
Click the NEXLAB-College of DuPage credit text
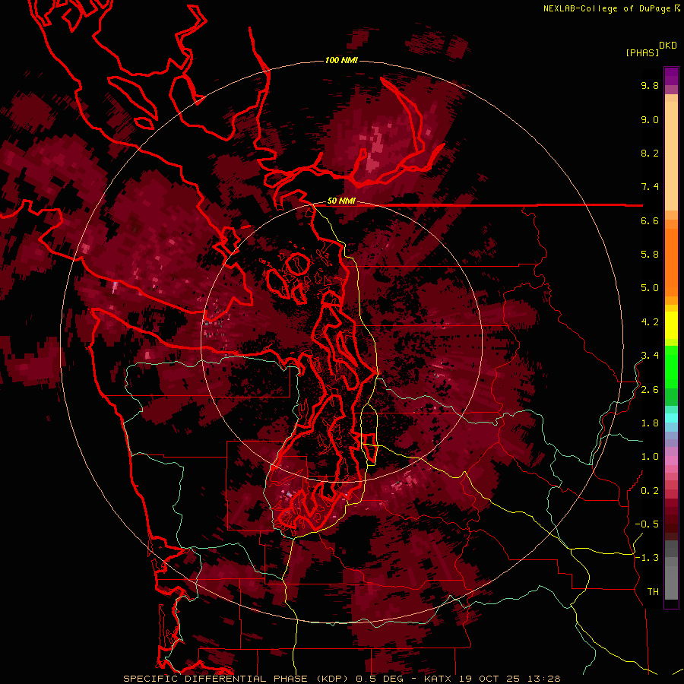(606, 8)
